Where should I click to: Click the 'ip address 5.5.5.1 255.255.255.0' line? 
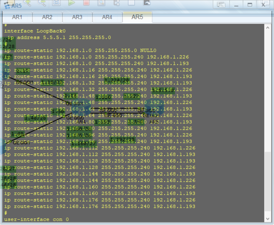(x=59, y=37)
